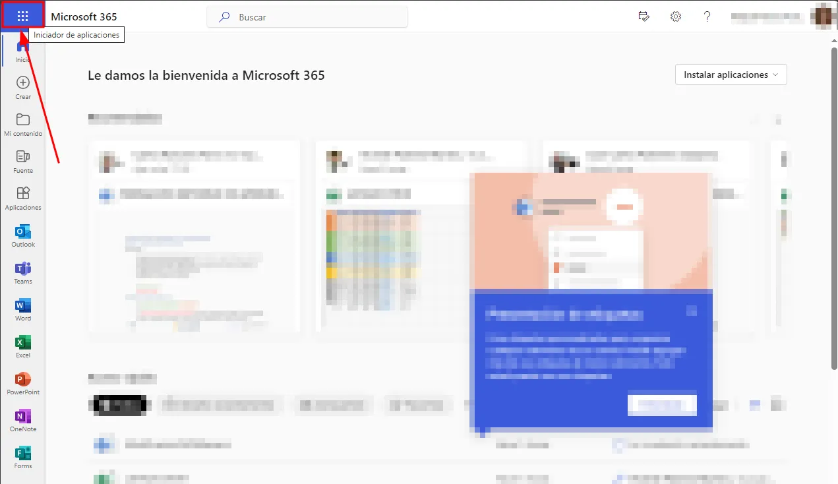Close the blue promotional popup
The image size is (838, 484).
(x=691, y=310)
